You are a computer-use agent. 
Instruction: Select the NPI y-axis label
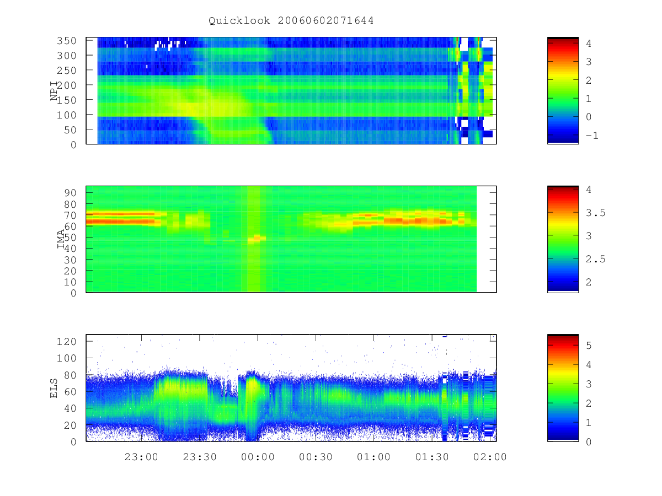(x=54, y=90)
